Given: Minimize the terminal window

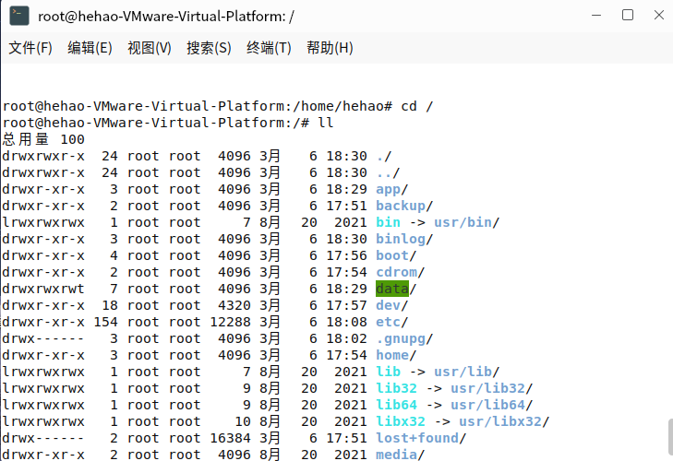Looking at the screenshot, I should [596, 16].
